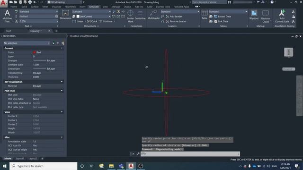Open the 3D Modeling workspace dropdown
The image size is (303, 170).
pos(65,2)
